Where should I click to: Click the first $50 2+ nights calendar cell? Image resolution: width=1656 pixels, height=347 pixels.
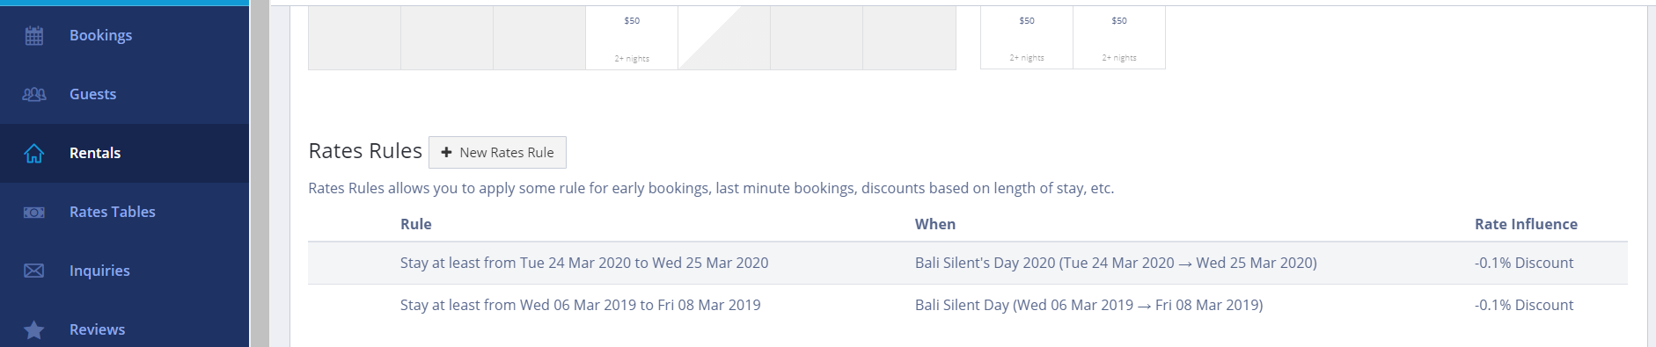632,38
